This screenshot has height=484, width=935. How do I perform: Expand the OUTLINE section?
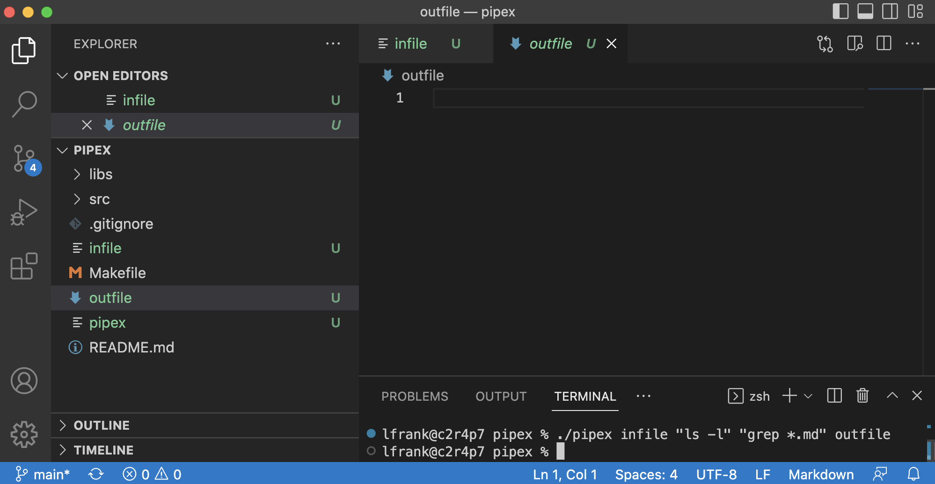(x=205, y=425)
